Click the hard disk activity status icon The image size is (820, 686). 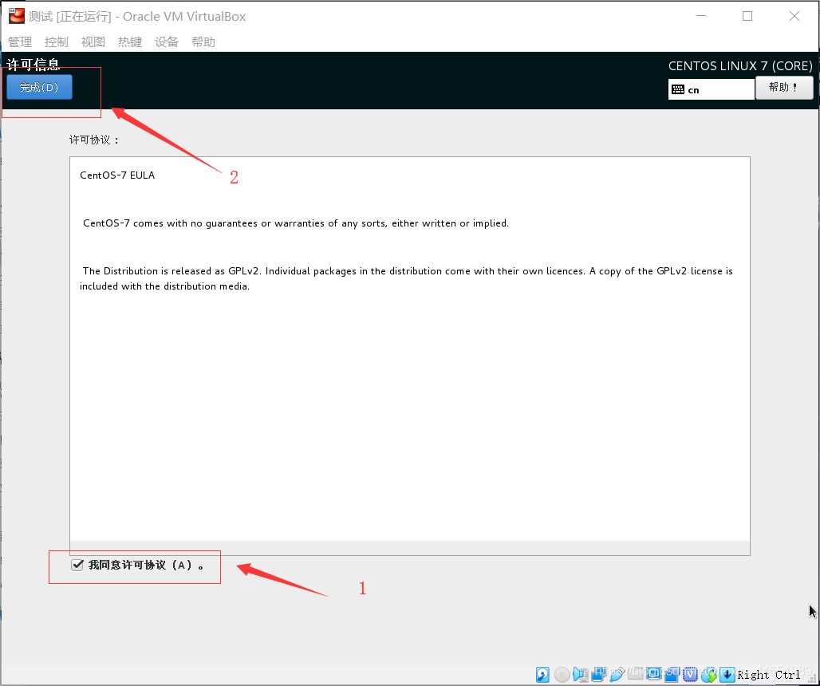tap(542, 675)
